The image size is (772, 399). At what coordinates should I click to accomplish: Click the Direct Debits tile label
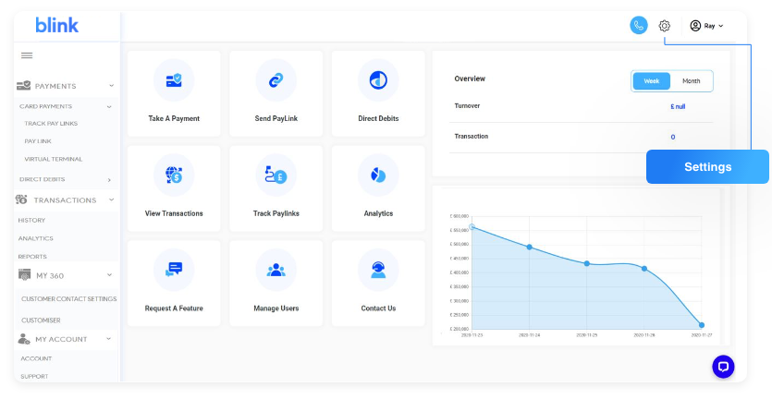point(378,118)
